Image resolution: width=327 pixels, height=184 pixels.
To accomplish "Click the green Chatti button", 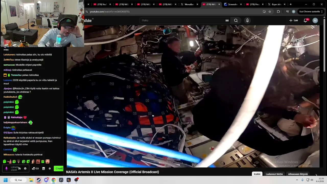I will coord(59,168).
